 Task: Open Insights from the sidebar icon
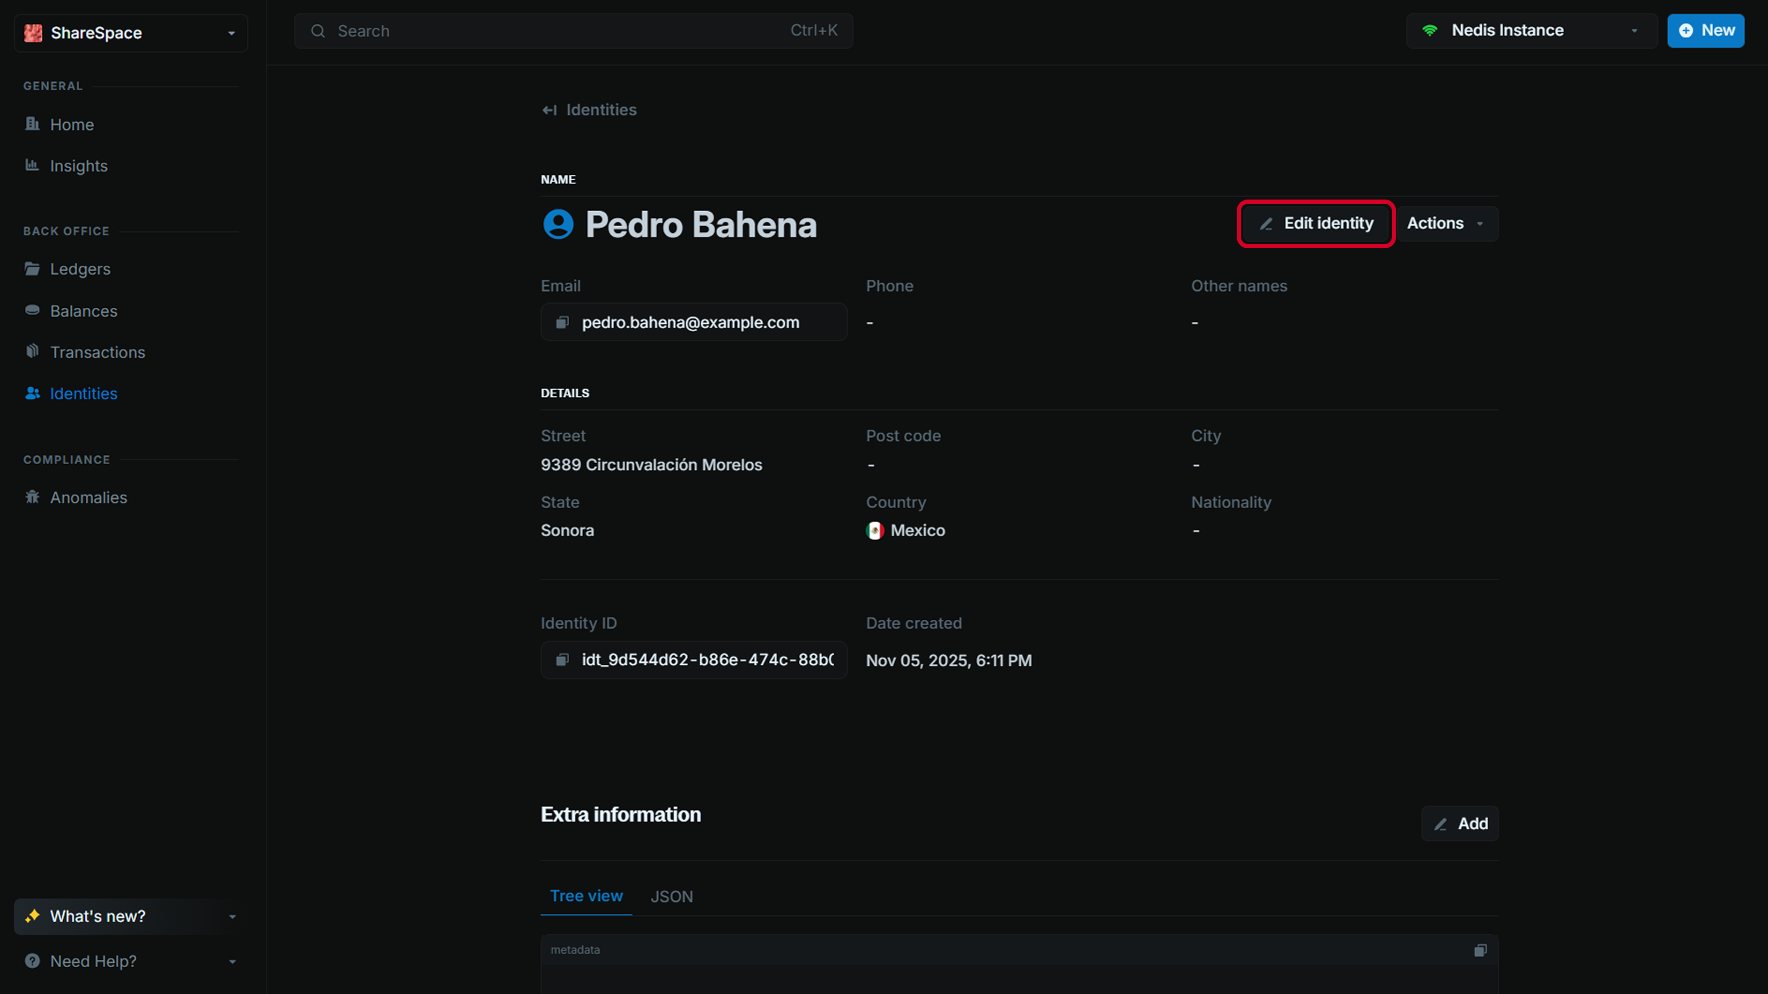coord(32,165)
